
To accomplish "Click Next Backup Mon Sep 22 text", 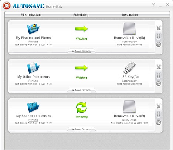I will point(129,123).
